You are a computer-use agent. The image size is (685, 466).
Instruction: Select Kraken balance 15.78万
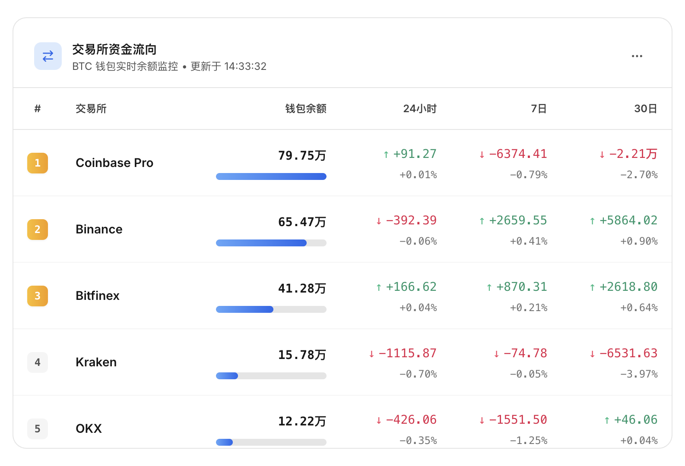click(302, 355)
